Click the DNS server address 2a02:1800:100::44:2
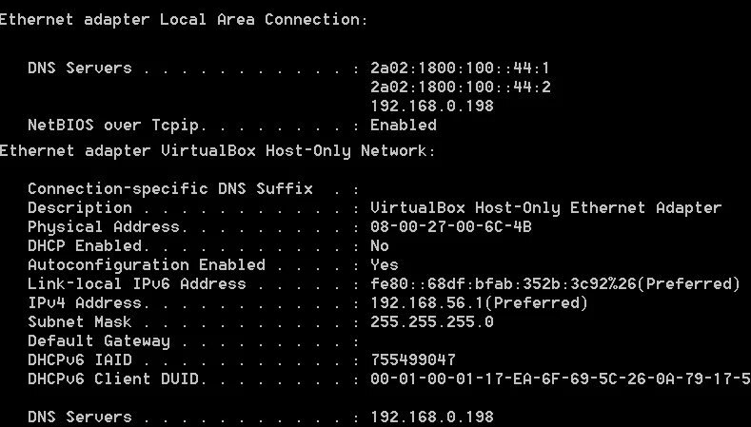 click(x=460, y=87)
